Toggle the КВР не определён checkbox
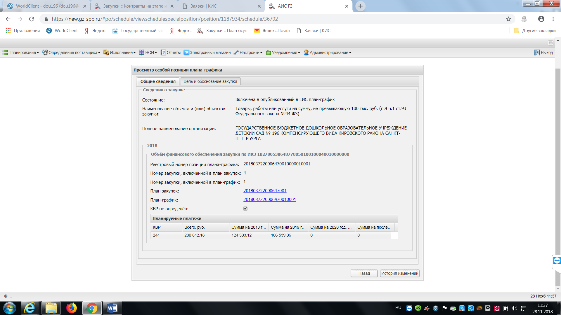Image resolution: width=561 pixels, height=315 pixels. (245, 209)
